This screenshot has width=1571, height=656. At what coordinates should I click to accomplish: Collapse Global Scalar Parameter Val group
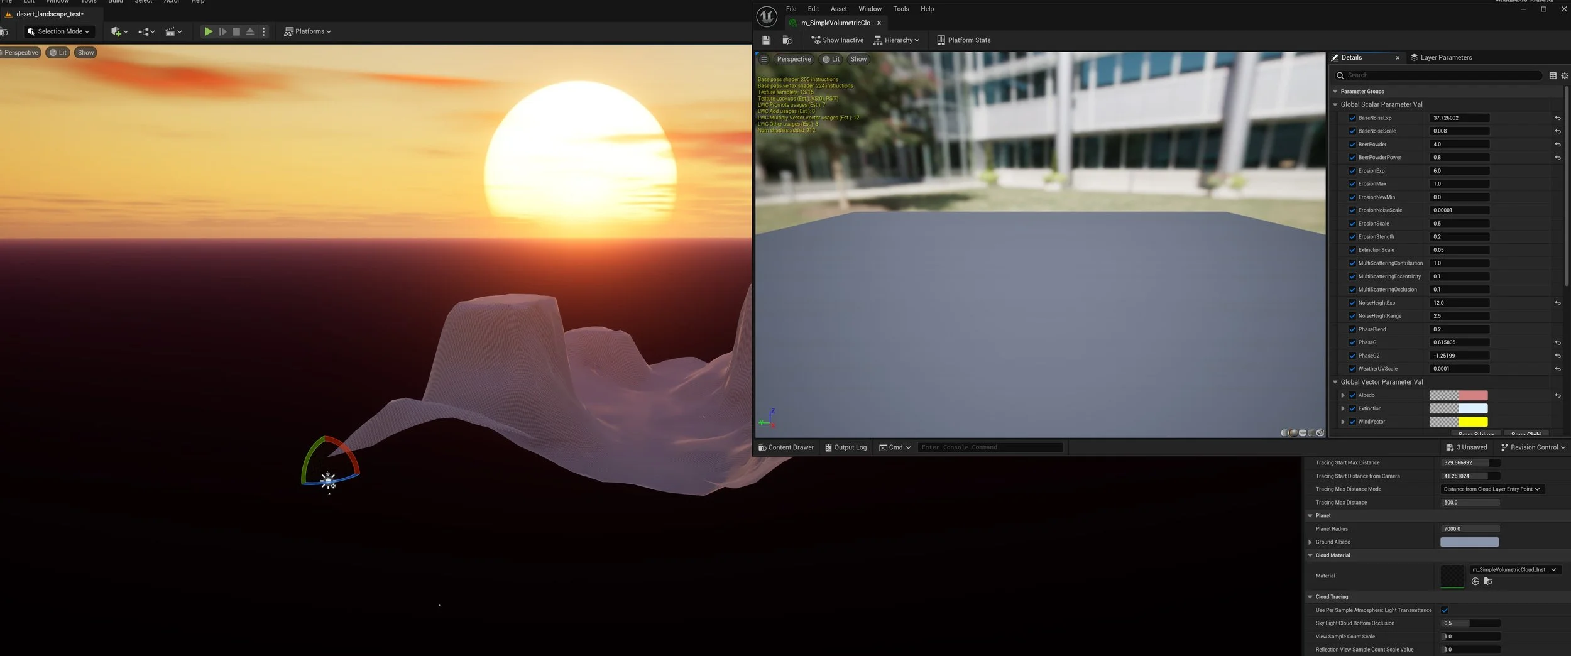(1335, 104)
